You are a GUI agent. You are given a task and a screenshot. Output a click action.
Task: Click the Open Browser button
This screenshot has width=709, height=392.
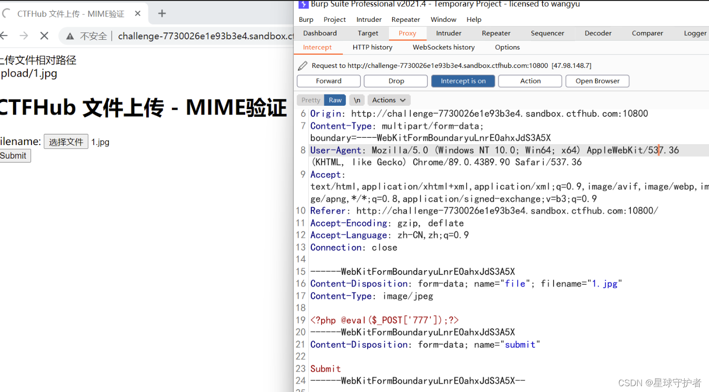[597, 81]
